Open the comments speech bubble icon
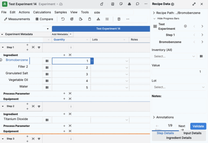 138,4
